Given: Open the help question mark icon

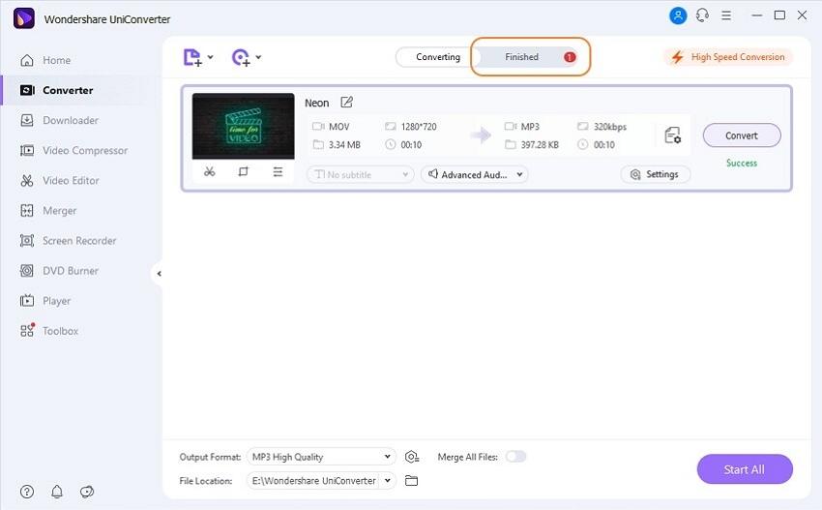Looking at the screenshot, I should 27,492.
